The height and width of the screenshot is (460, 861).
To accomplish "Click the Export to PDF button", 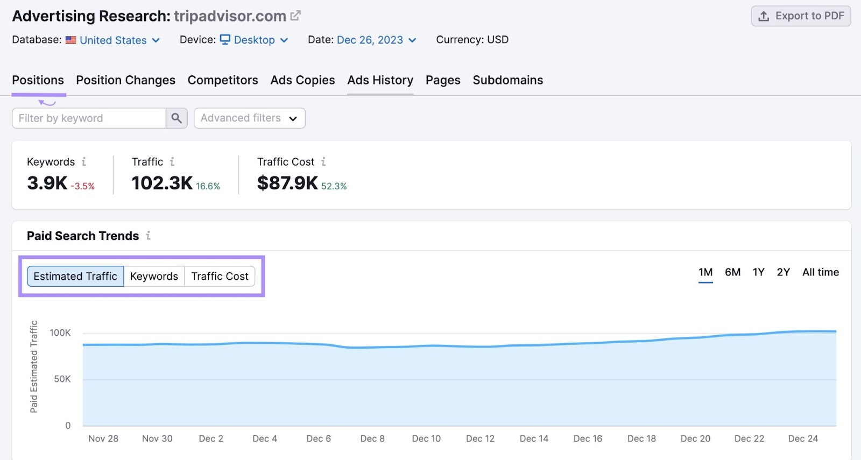I will [801, 16].
